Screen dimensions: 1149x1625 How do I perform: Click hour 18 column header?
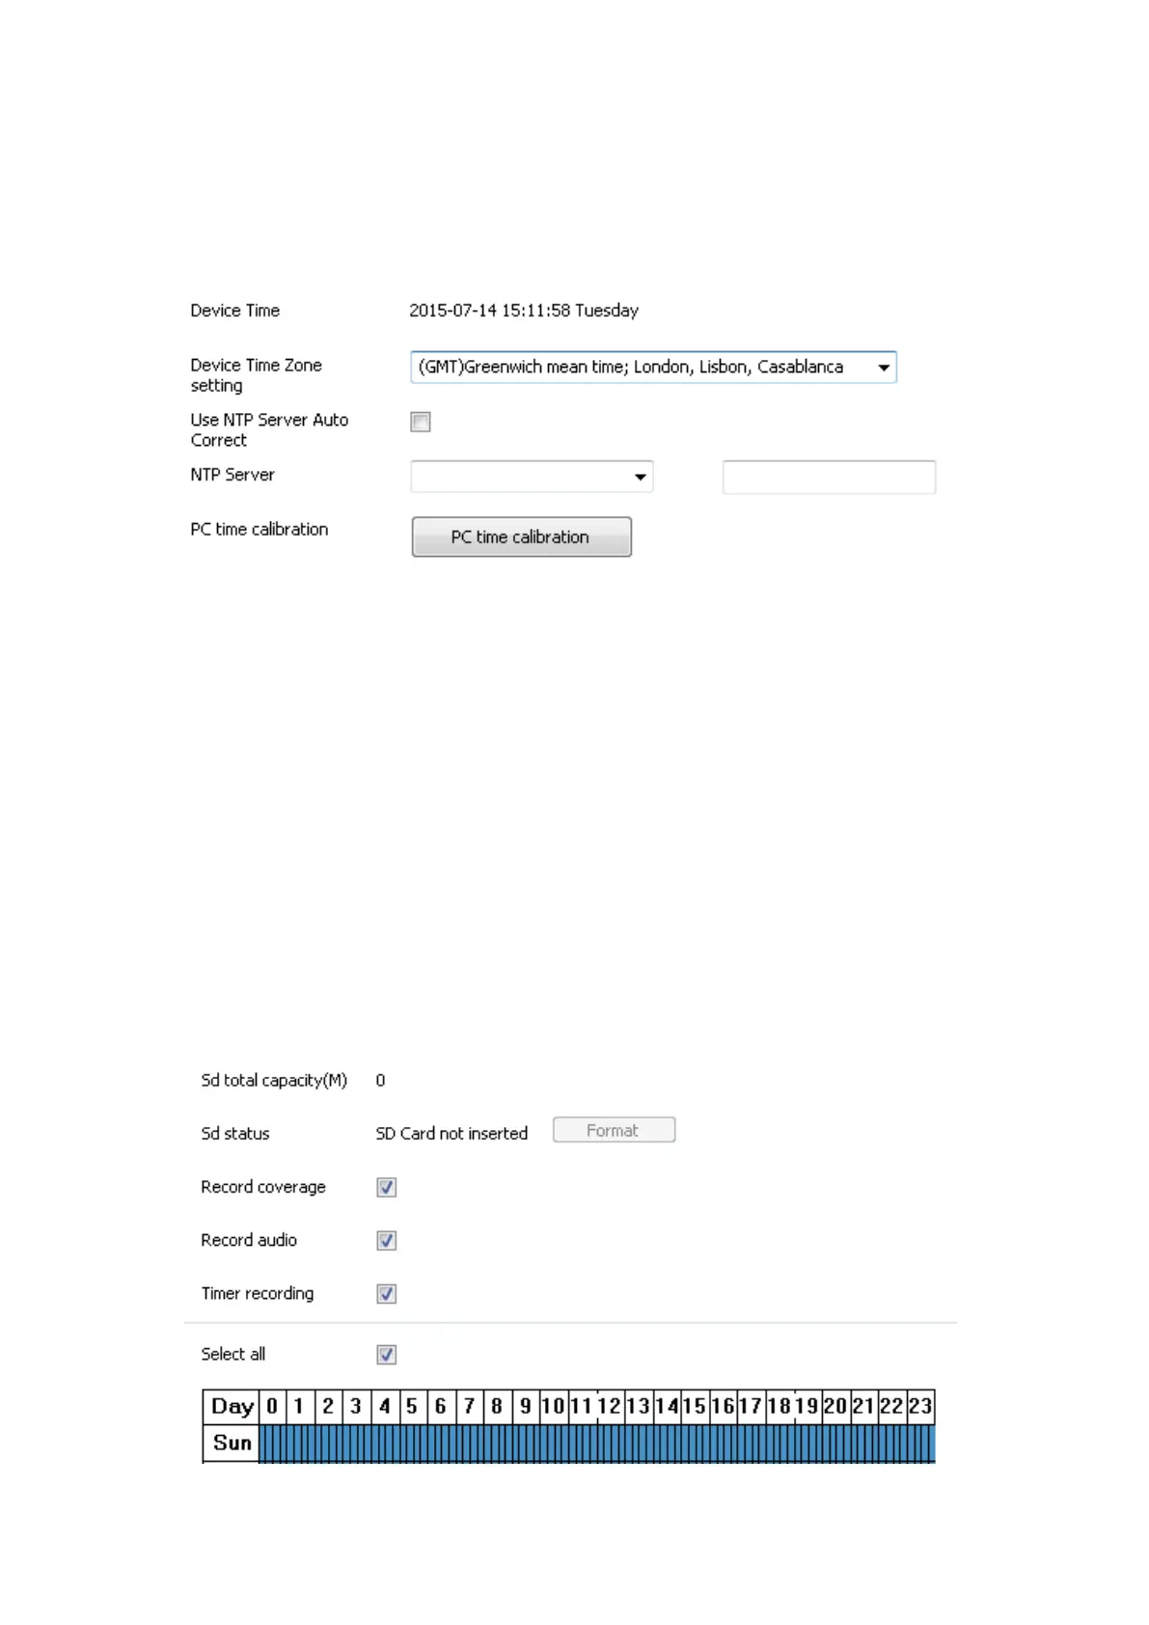click(779, 1406)
